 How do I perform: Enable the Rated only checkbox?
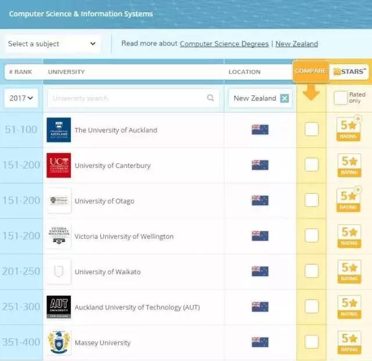[341, 98]
